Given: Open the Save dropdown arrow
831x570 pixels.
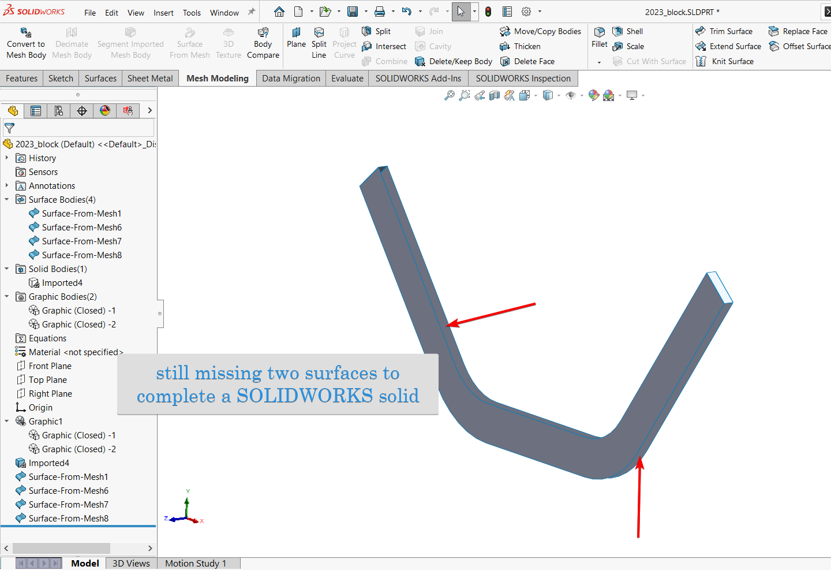Looking at the screenshot, I should pyautogui.click(x=365, y=12).
